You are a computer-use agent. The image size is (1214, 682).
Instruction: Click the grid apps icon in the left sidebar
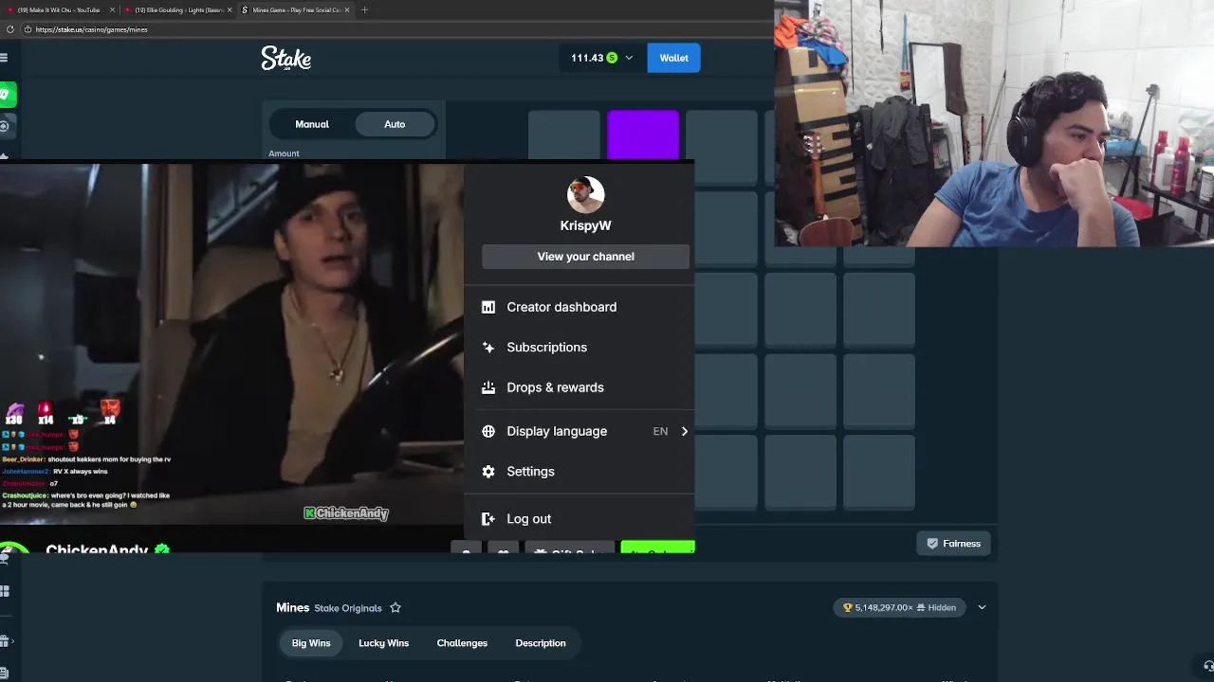[x=5, y=591]
